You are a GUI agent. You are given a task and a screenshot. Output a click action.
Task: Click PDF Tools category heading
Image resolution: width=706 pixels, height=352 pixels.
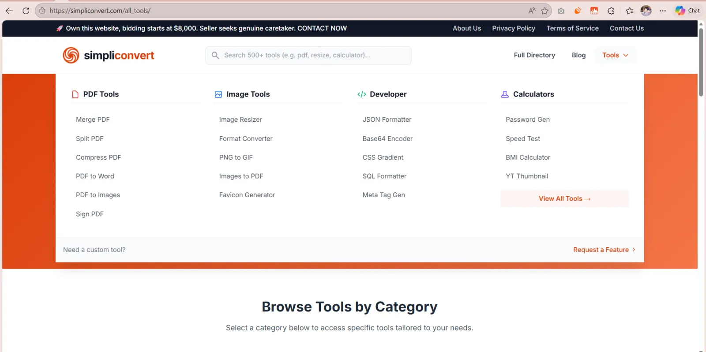[x=101, y=94]
